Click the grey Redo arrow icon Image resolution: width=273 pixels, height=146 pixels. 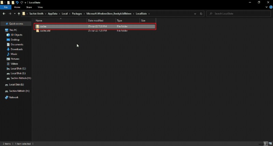click(21, 2)
